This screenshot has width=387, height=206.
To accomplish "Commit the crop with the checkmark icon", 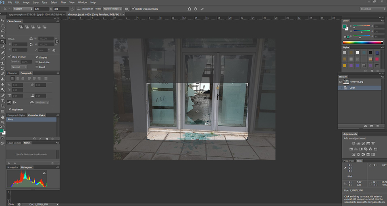I will click(x=202, y=8).
